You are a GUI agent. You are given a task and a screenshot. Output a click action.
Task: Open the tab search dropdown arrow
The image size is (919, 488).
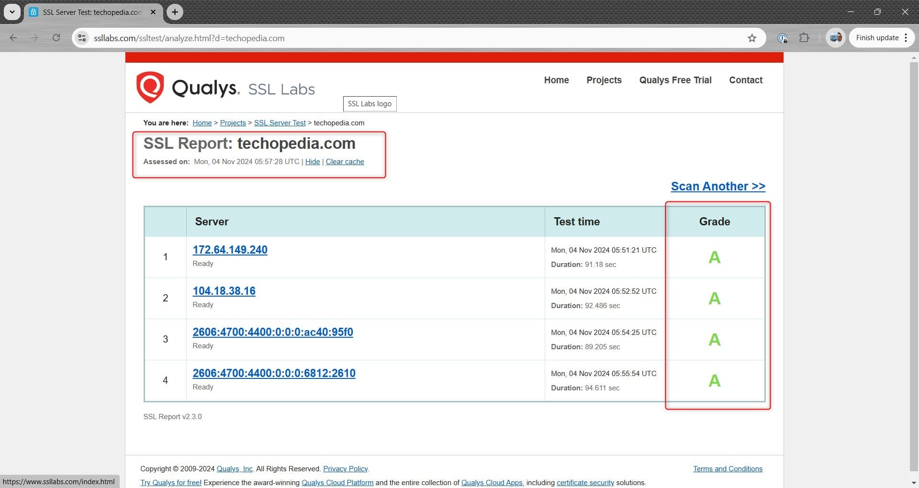(12, 12)
